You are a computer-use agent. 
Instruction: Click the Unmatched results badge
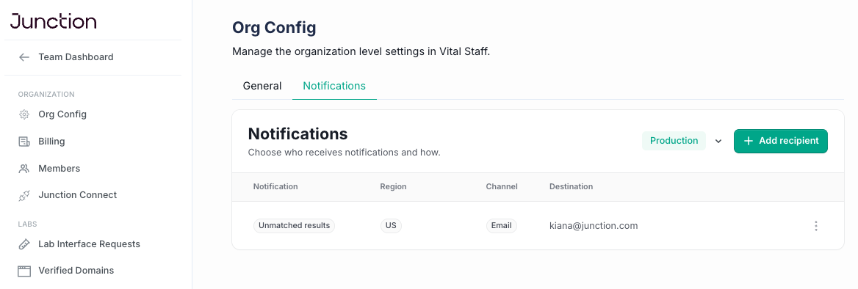point(294,226)
